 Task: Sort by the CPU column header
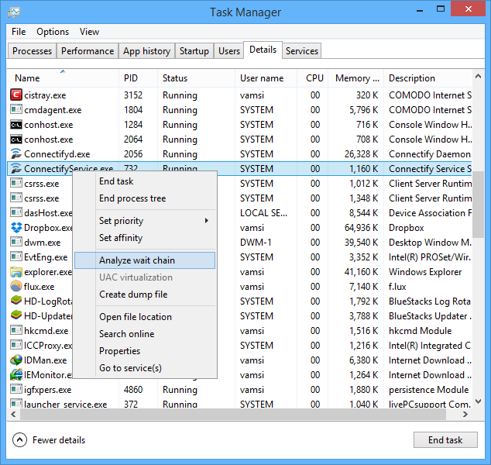pos(313,78)
